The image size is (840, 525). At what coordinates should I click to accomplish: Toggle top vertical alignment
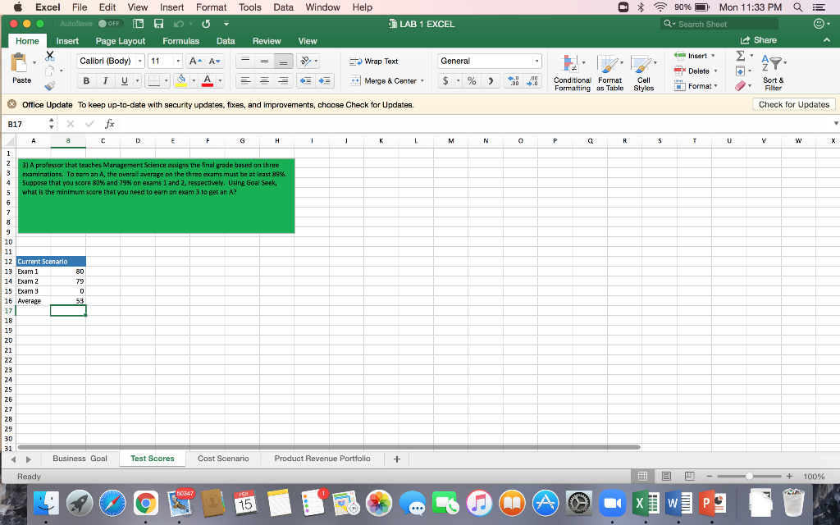coord(245,61)
